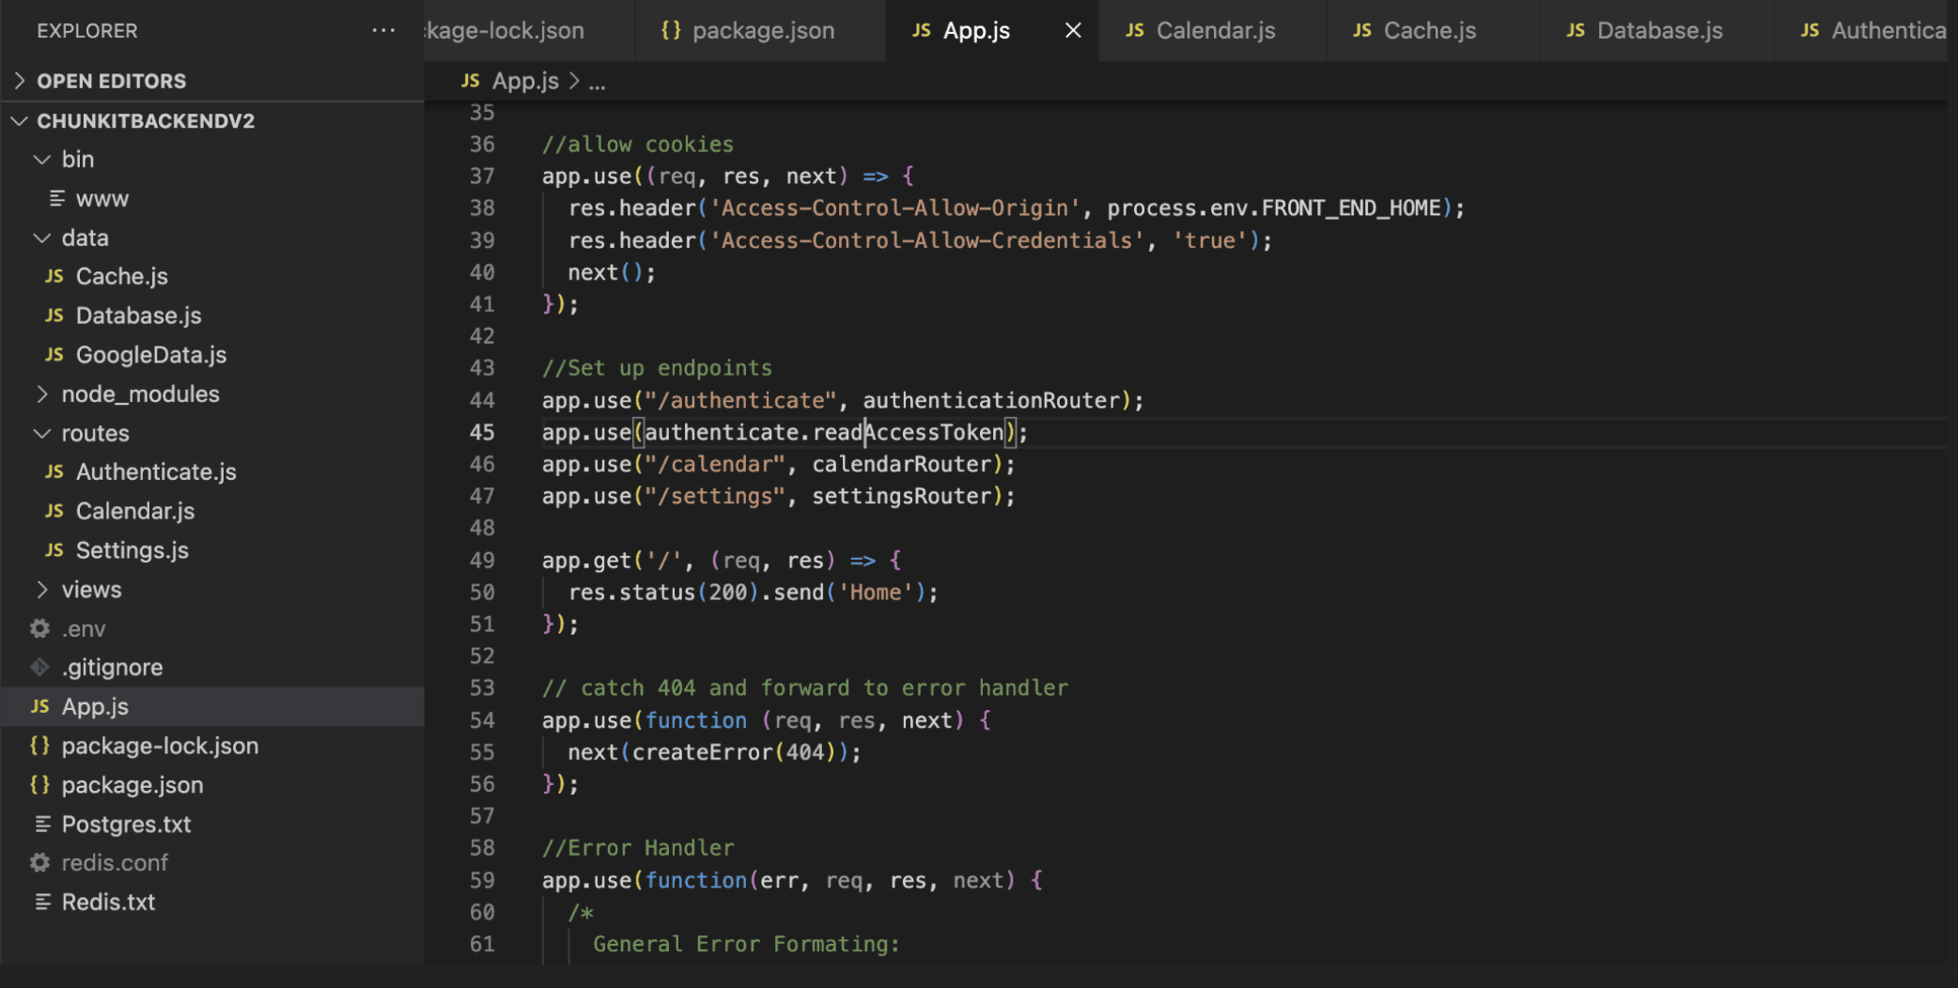This screenshot has width=1958, height=988.
Task: Open the .env file
Action: [211, 629]
